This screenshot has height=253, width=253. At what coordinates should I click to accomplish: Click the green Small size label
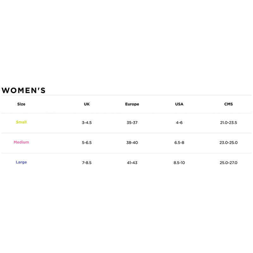(21, 122)
